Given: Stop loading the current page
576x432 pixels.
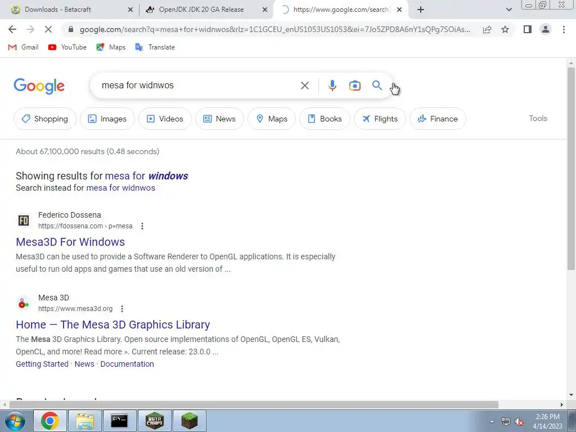Looking at the screenshot, I should [x=48, y=29].
